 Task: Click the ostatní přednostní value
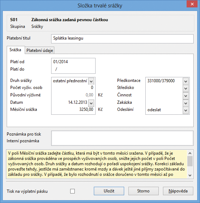point(70,81)
